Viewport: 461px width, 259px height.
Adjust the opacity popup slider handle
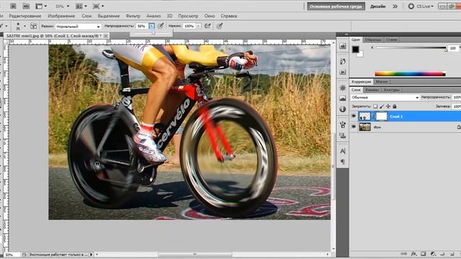[153, 33]
